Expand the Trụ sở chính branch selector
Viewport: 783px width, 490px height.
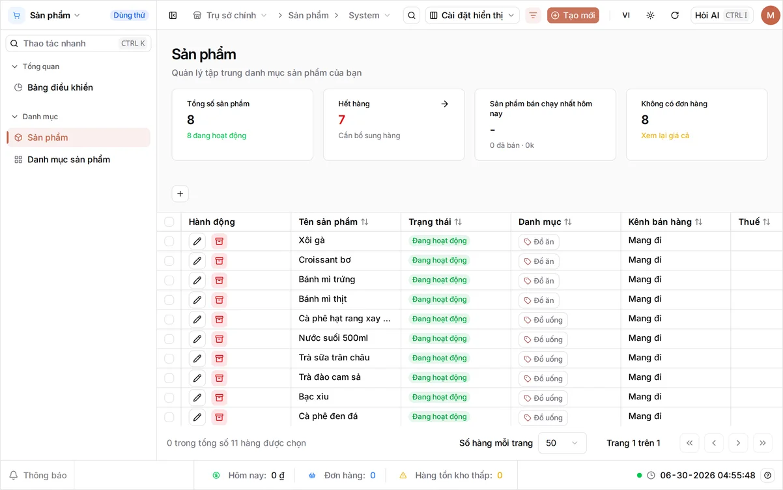pos(231,15)
